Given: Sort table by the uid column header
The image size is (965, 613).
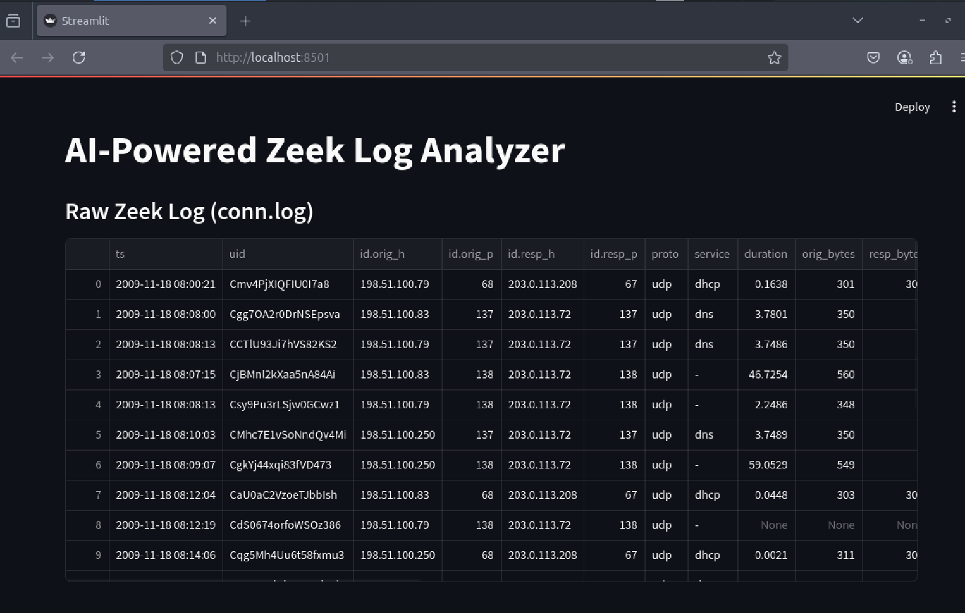Looking at the screenshot, I should point(287,254).
